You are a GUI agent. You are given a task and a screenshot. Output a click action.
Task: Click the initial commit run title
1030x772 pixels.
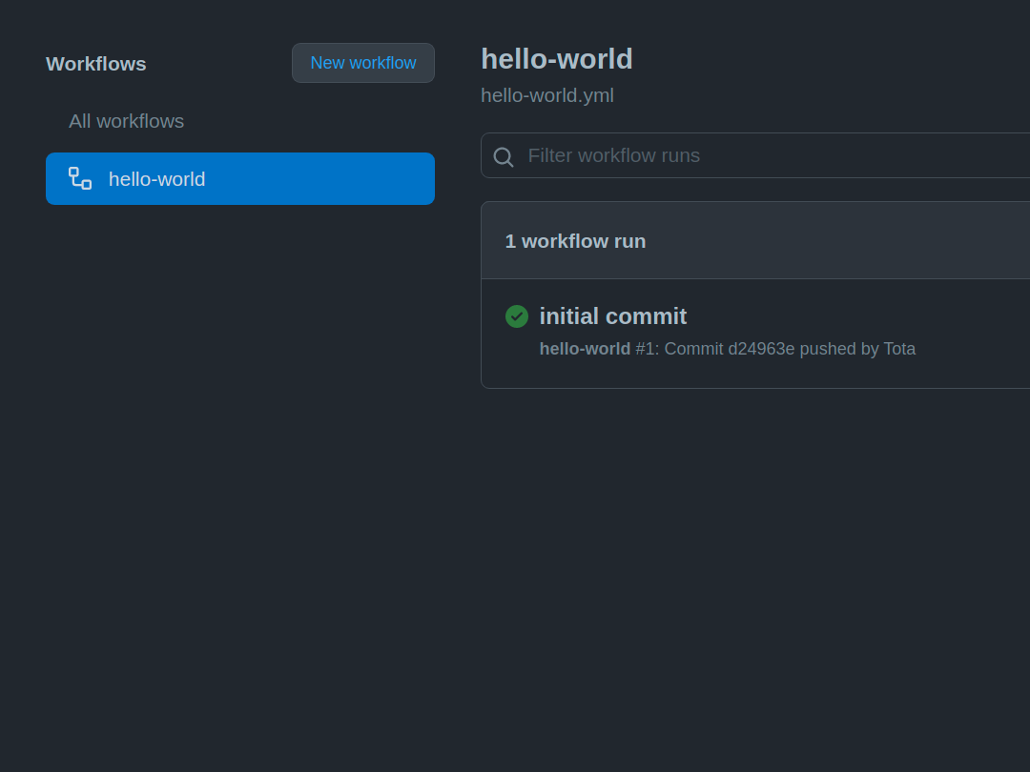[613, 315]
